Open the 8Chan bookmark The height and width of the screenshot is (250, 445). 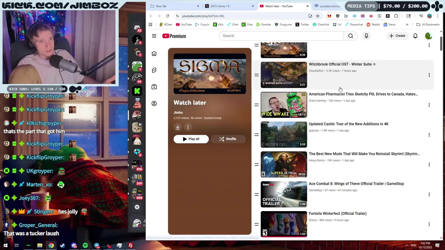(165, 25)
